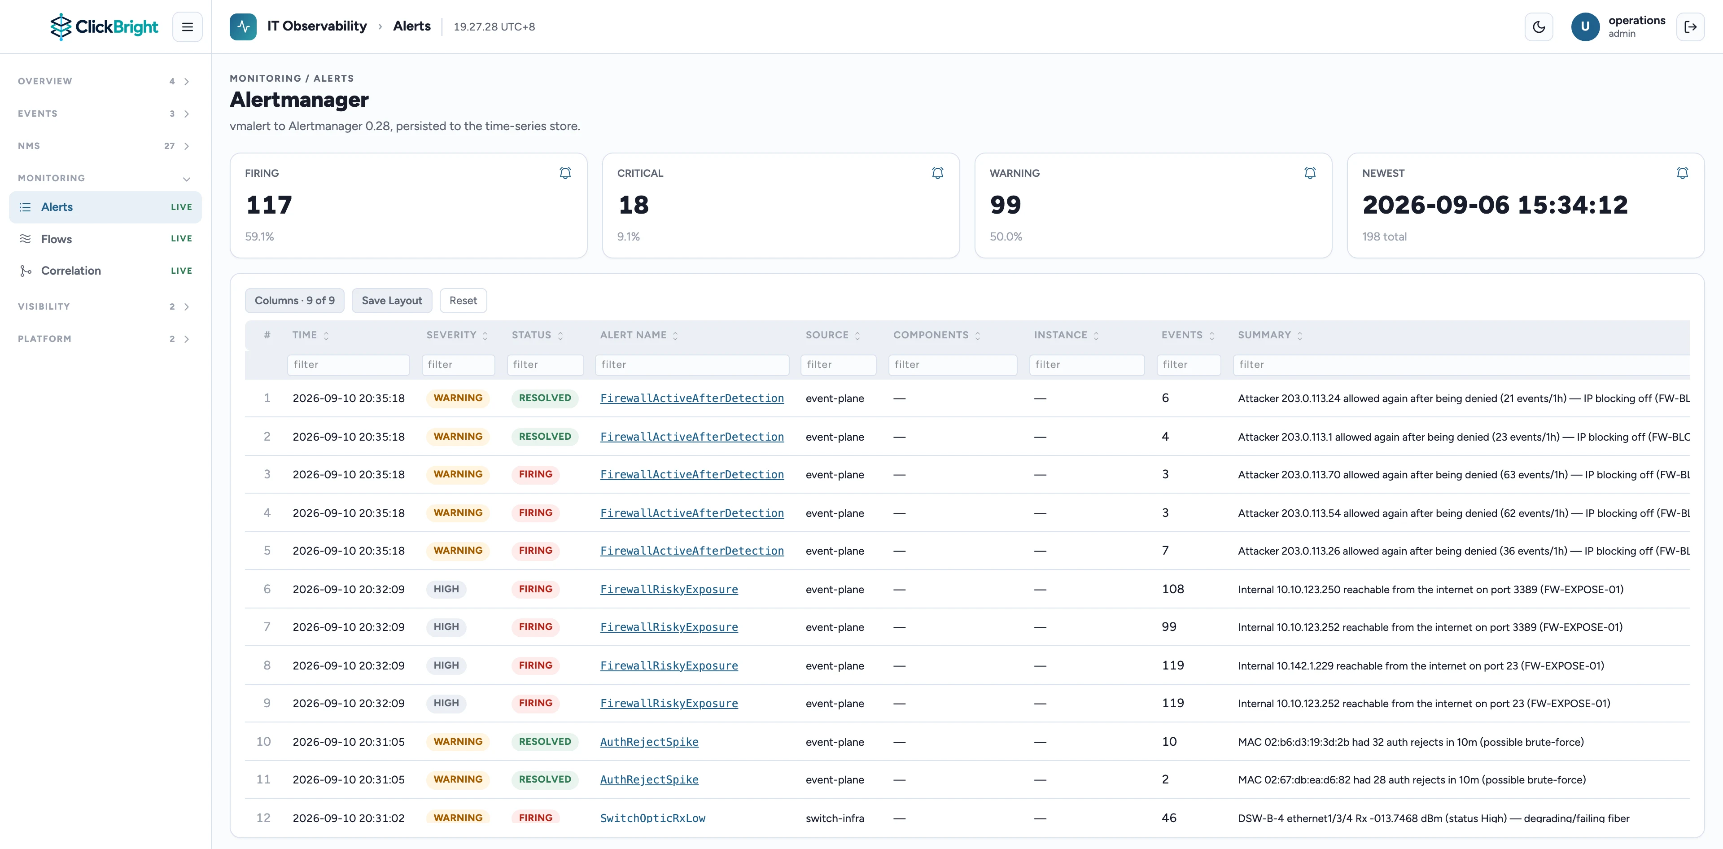Click the IT Observability pulse icon
This screenshot has width=1723, height=849.
coord(243,27)
